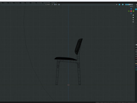Add a new workspace with the plus button
The height and width of the screenshot is (103, 137).
[57, 3]
